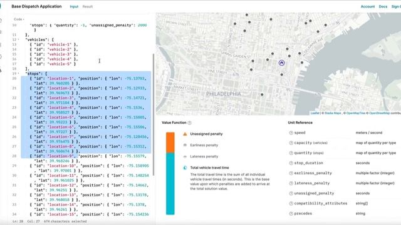Select the depot home marker on map
The image size is (401, 225).
pyautogui.click(x=281, y=62)
